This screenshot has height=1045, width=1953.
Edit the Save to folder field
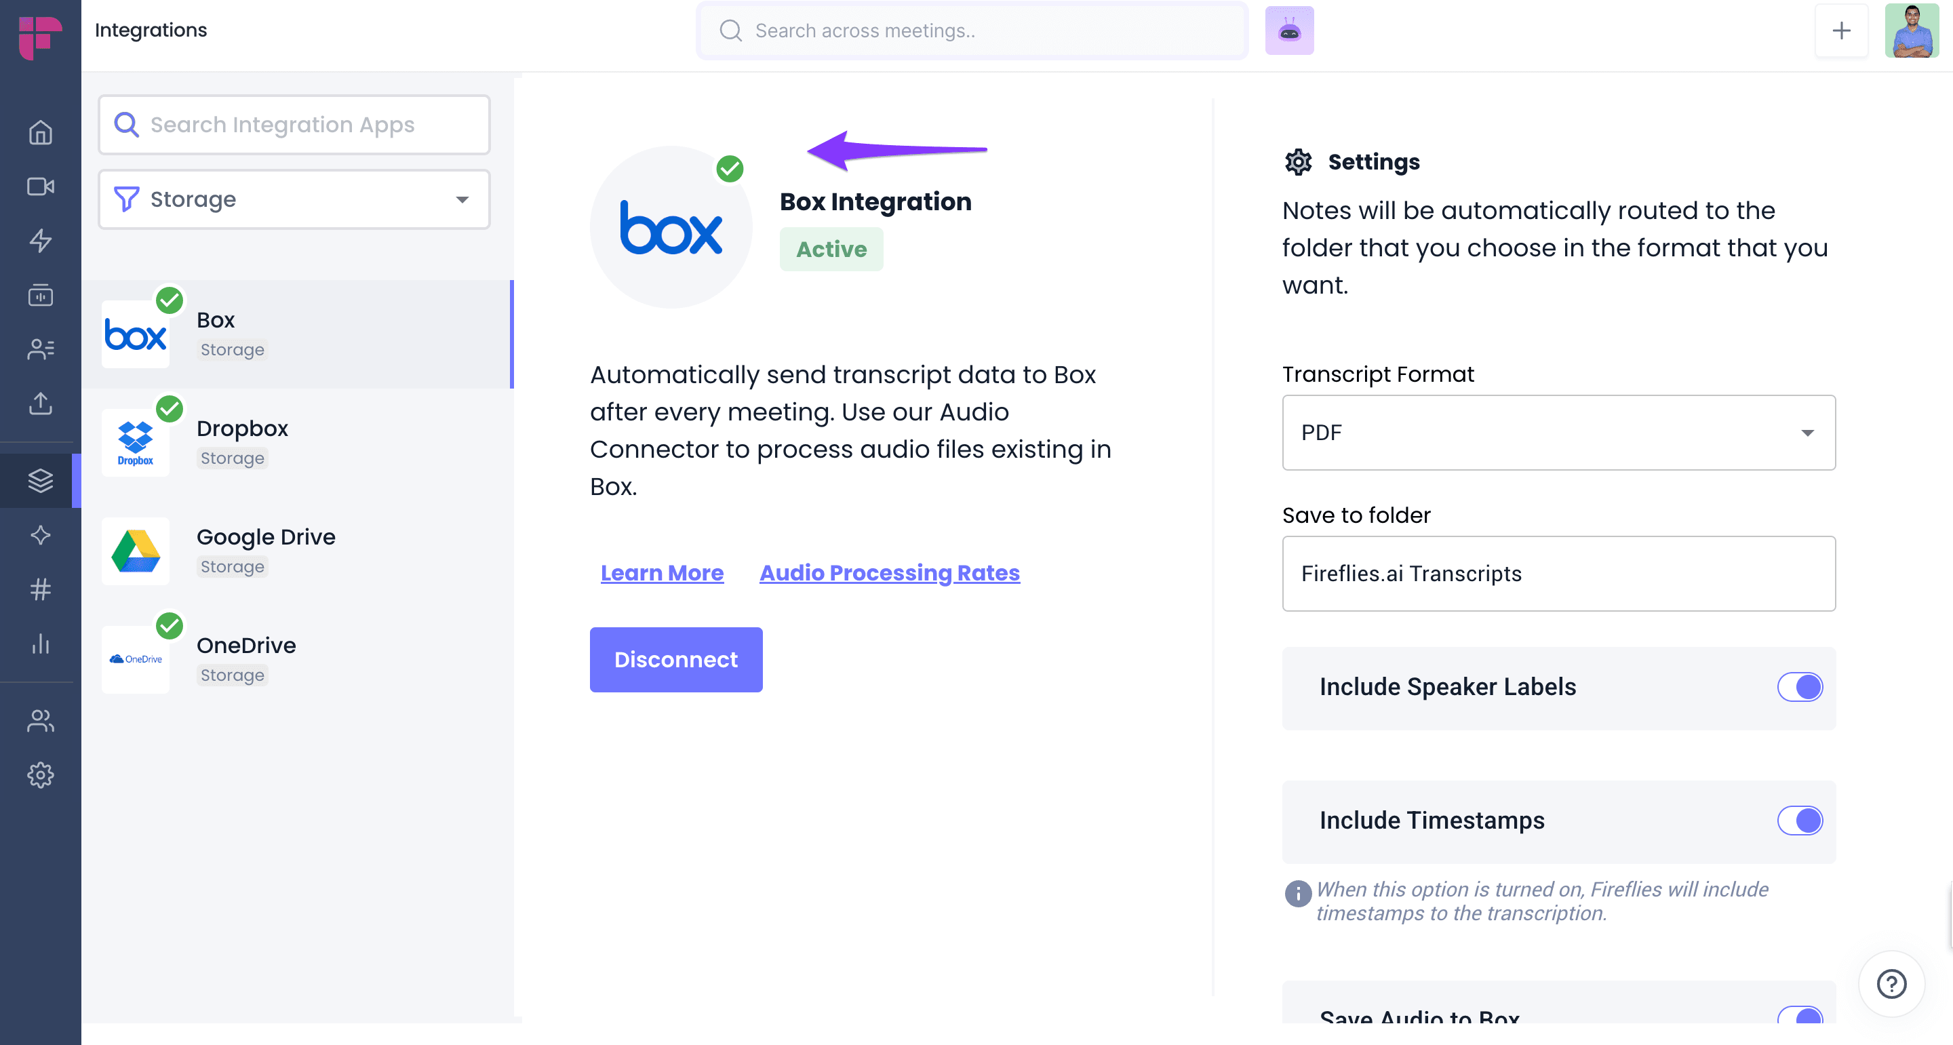[1559, 574]
